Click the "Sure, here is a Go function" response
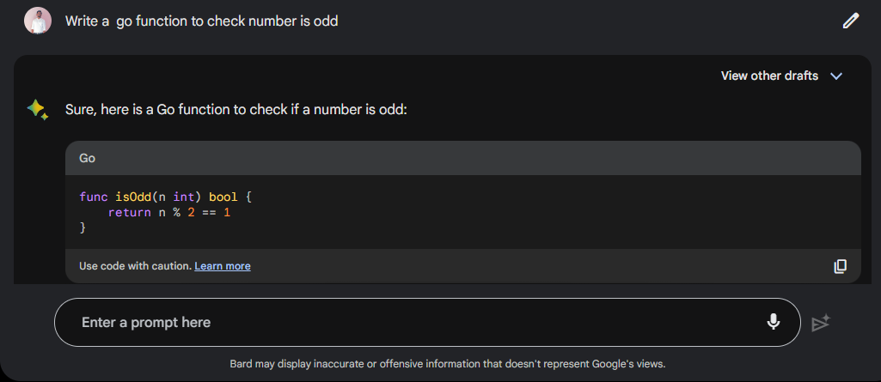The image size is (881, 382). point(236,110)
